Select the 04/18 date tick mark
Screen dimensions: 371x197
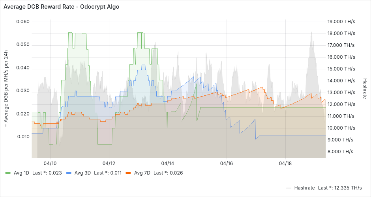pyautogui.click(x=285, y=163)
